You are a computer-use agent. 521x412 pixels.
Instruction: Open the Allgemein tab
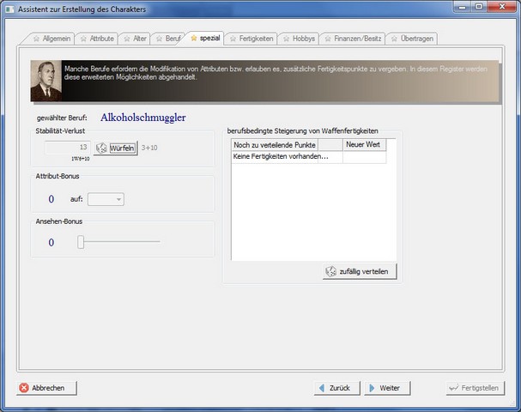coord(51,39)
